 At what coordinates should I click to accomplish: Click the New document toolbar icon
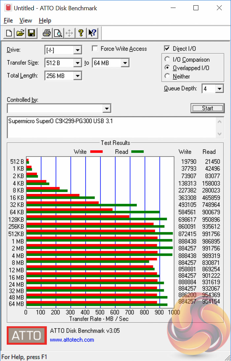pos(9,33)
